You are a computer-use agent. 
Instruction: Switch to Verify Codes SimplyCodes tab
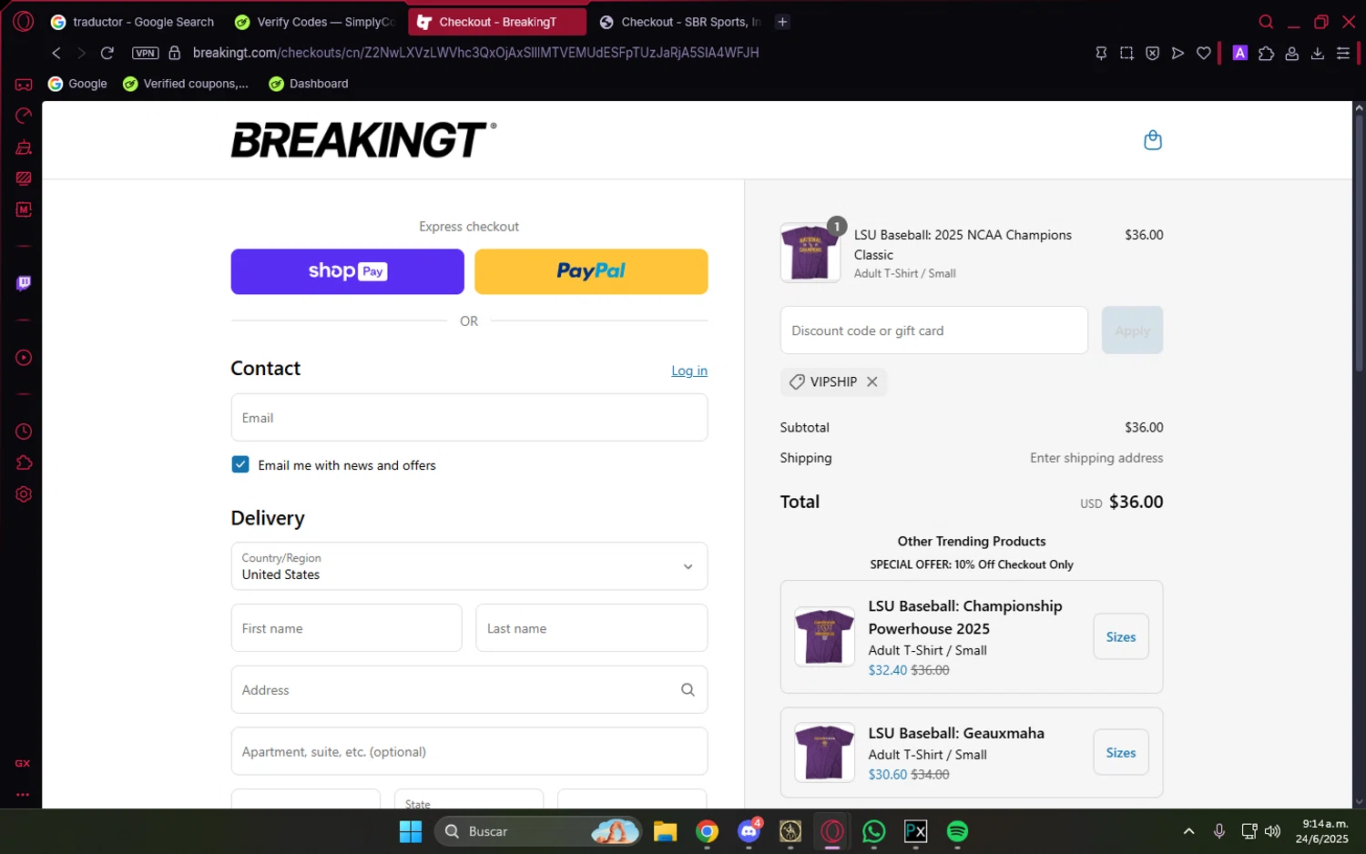[x=314, y=22]
